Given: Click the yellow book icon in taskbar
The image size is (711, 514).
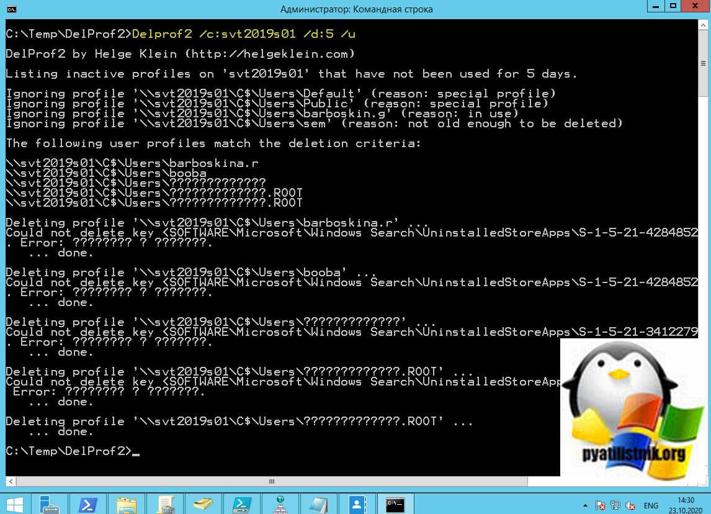Looking at the screenshot, I should click(203, 504).
